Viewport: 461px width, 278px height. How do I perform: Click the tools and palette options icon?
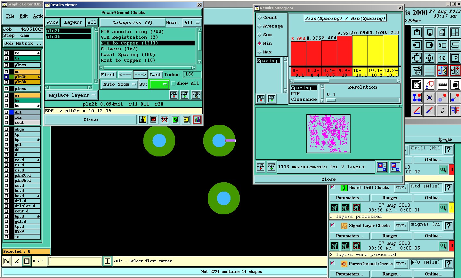pos(417,71)
